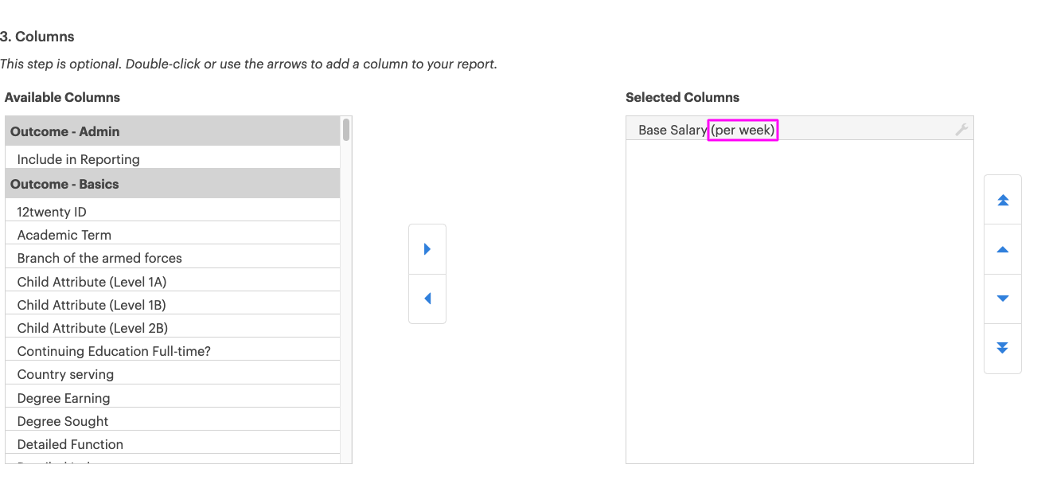Click the Outcome - Admin group header
The image size is (1045, 484).
(x=65, y=131)
